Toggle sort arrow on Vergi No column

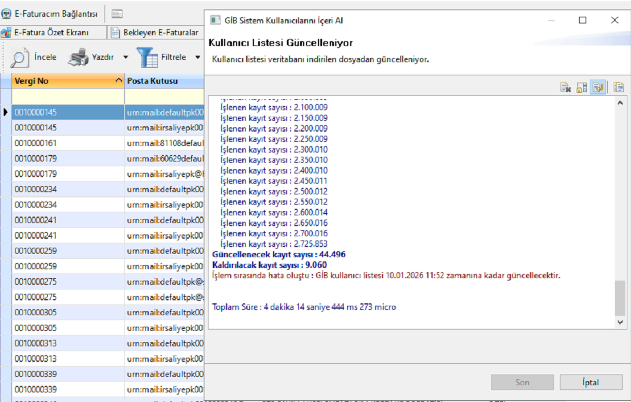(118, 81)
